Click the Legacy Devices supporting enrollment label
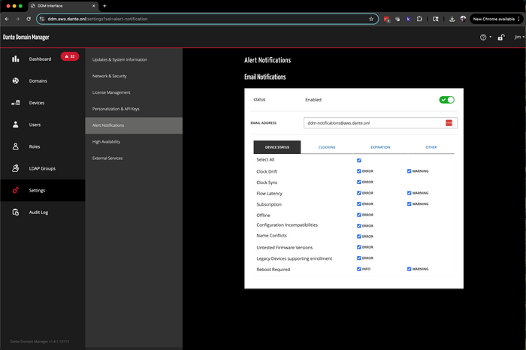Image resolution: width=526 pixels, height=350 pixels. (x=295, y=258)
